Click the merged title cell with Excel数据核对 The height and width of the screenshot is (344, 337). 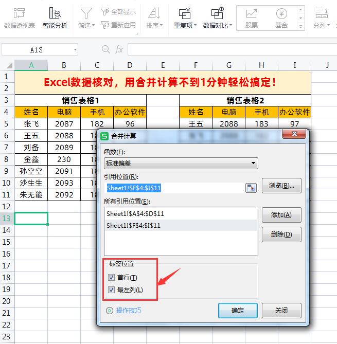coord(163,82)
